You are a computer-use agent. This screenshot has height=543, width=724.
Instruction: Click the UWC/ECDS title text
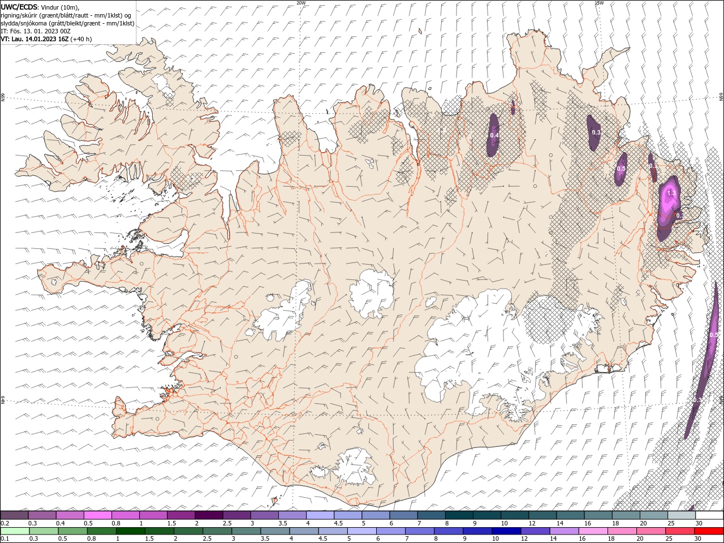pos(19,7)
